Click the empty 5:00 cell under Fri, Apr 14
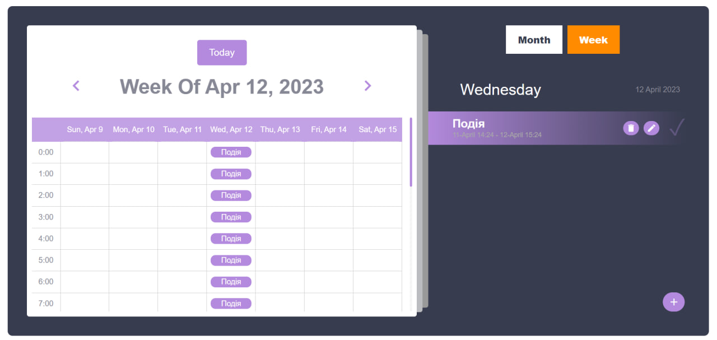Screen dimensions: 717x340 click(328, 260)
